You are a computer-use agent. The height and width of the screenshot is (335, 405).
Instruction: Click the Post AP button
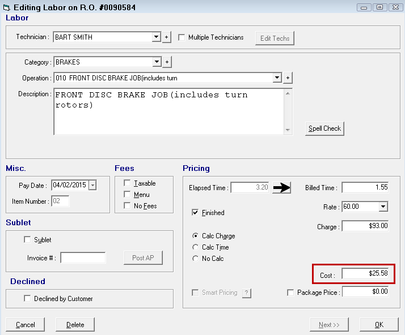(x=143, y=258)
